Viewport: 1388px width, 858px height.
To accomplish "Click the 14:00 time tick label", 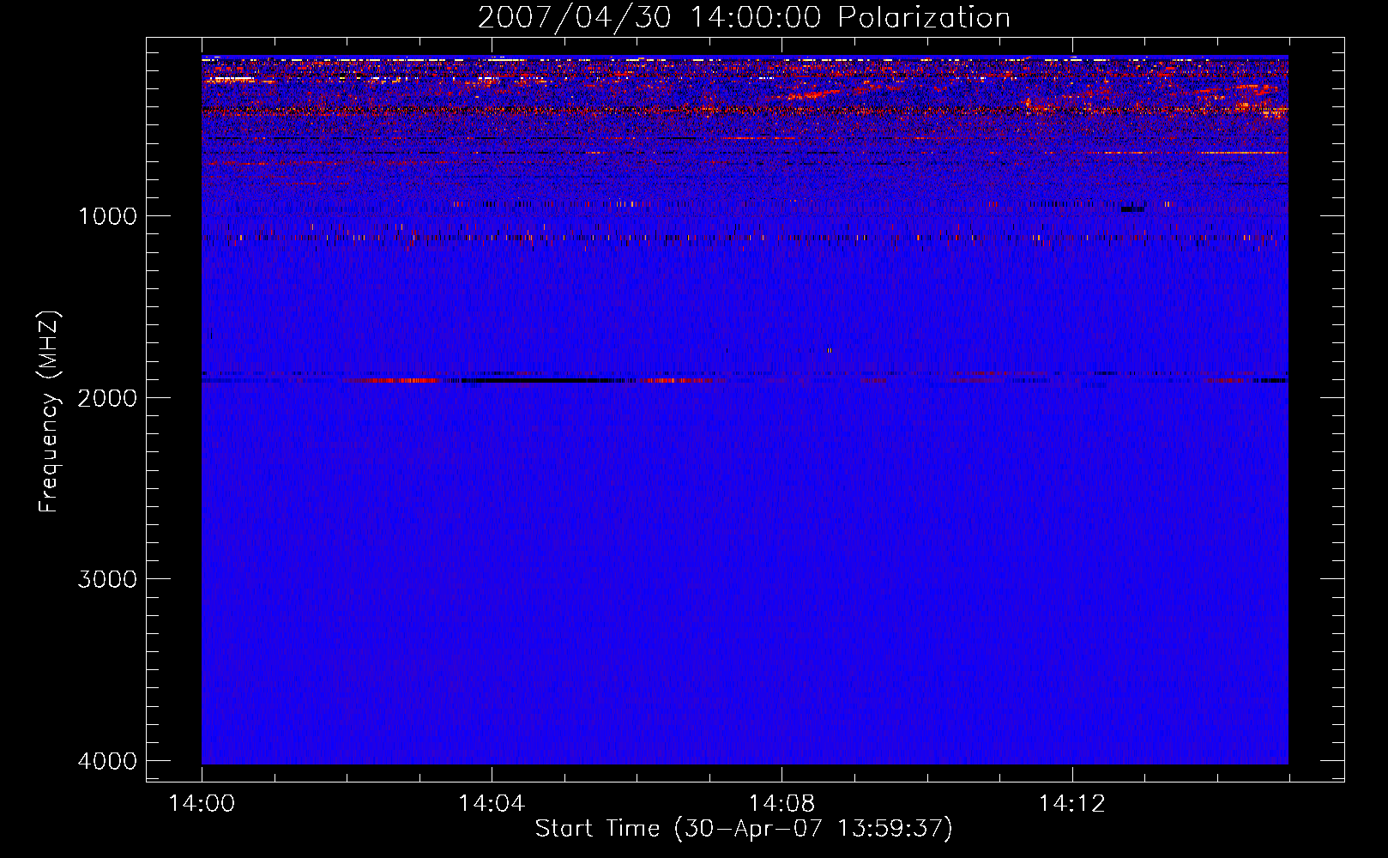I will pos(202,804).
